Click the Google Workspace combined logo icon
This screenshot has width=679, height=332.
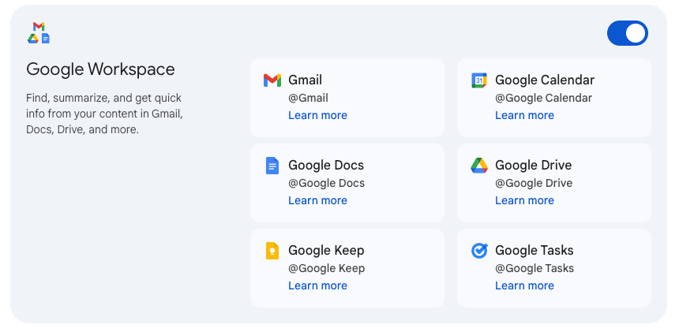[39, 33]
